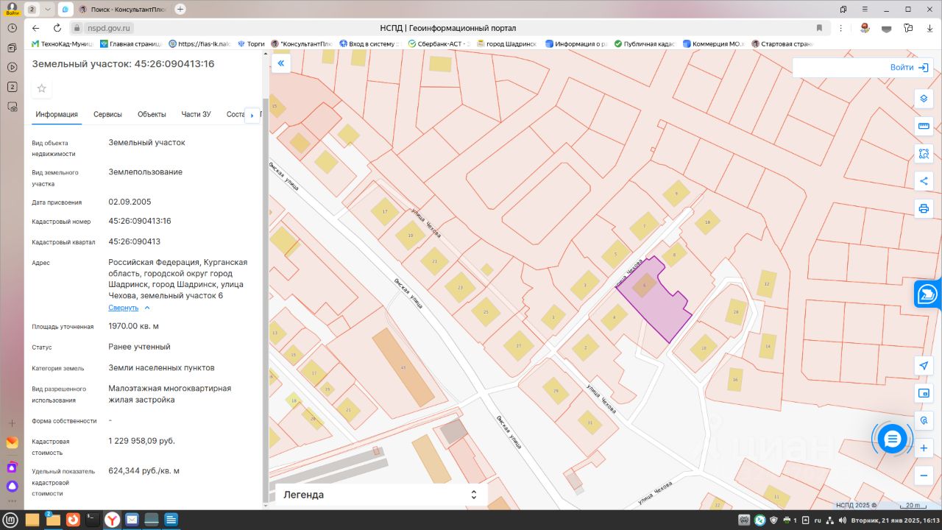942x530 pixels.
Task: Click the Войти login button
Action: point(909,68)
